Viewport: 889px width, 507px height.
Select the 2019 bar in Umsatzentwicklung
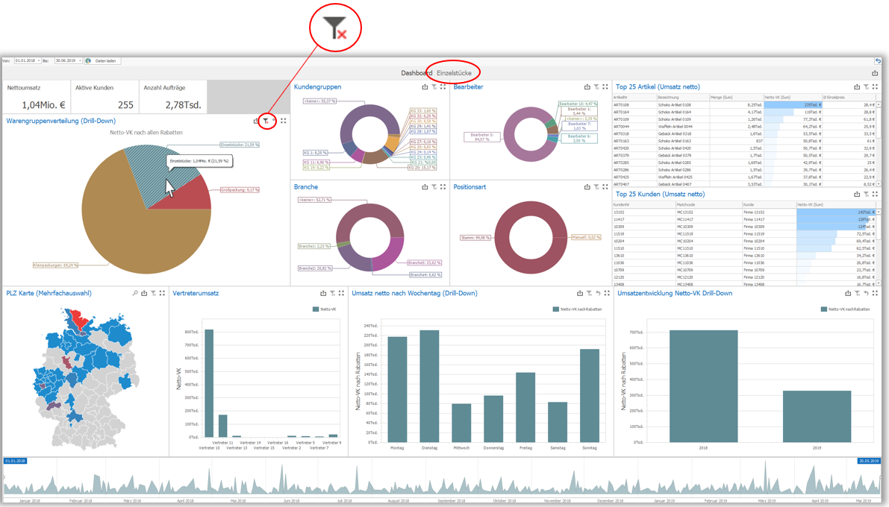(817, 416)
